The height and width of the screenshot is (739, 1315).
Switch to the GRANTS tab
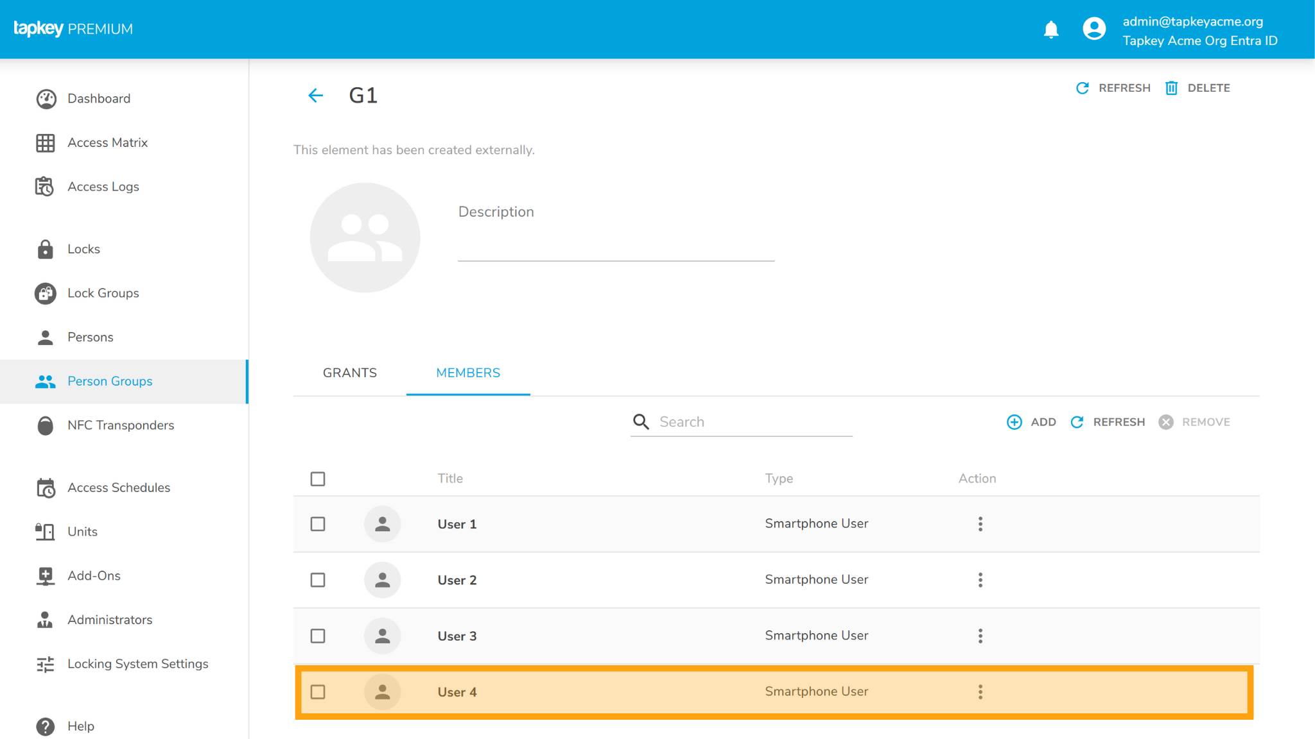click(x=350, y=373)
